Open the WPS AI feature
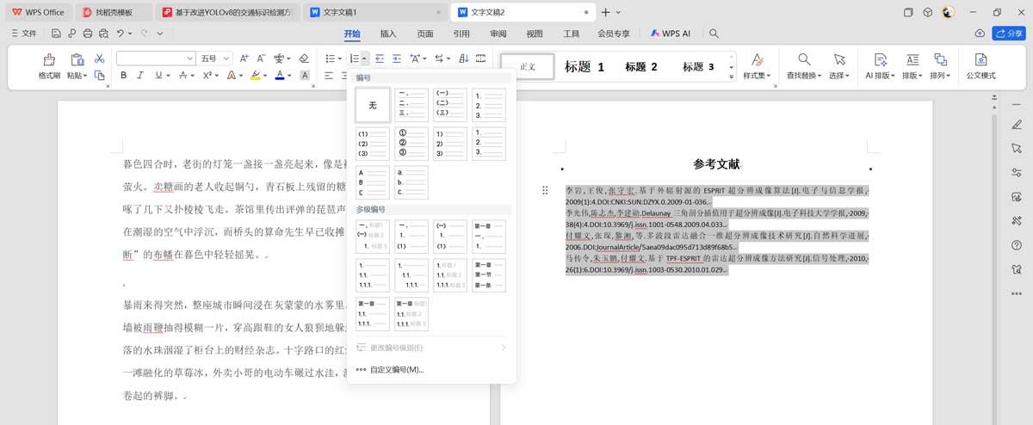This screenshot has width=1033, height=425. [x=671, y=34]
